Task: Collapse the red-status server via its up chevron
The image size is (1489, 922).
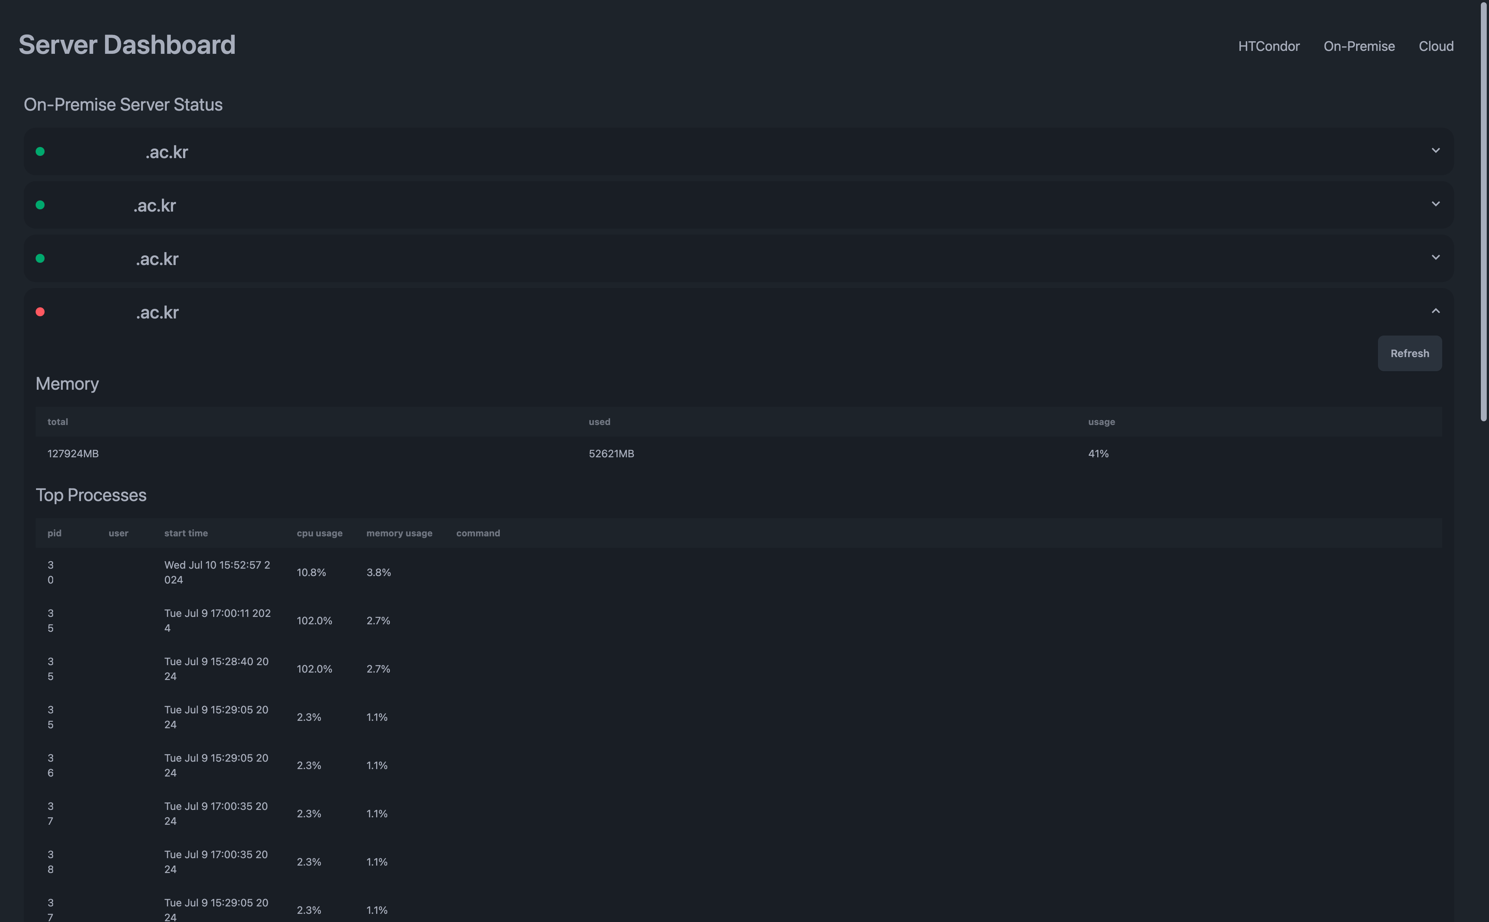Action: coord(1435,312)
